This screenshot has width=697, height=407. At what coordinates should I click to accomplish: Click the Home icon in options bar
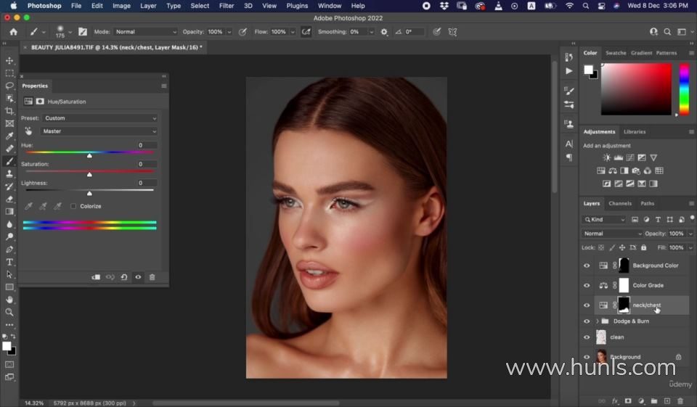click(x=13, y=32)
